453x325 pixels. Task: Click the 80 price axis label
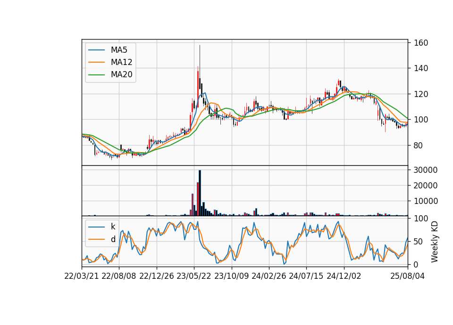click(x=419, y=146)
